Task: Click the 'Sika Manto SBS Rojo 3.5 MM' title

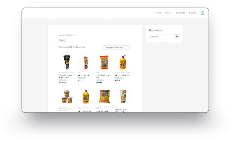Action: click(65, 76)
